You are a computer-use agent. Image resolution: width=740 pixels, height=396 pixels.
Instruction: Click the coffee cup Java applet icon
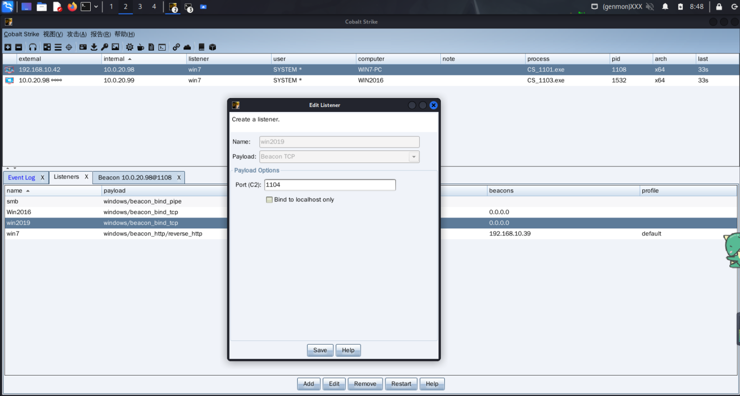point(141,47)
